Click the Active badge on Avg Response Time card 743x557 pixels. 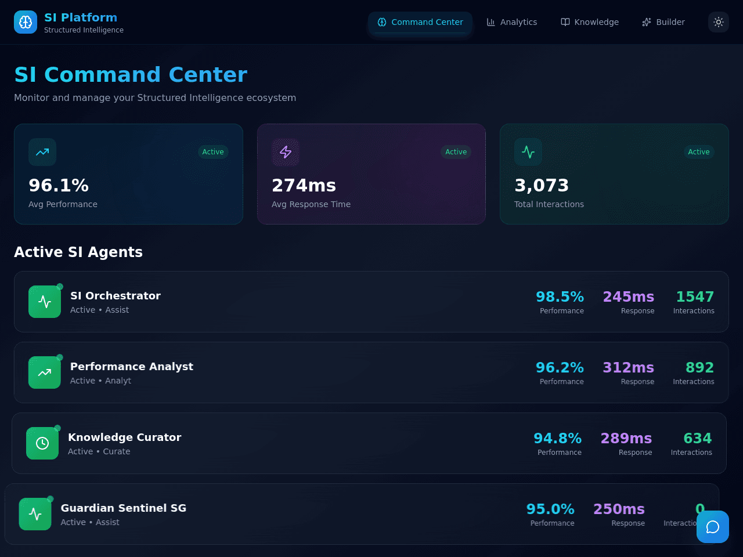click(x=456, y=152)
